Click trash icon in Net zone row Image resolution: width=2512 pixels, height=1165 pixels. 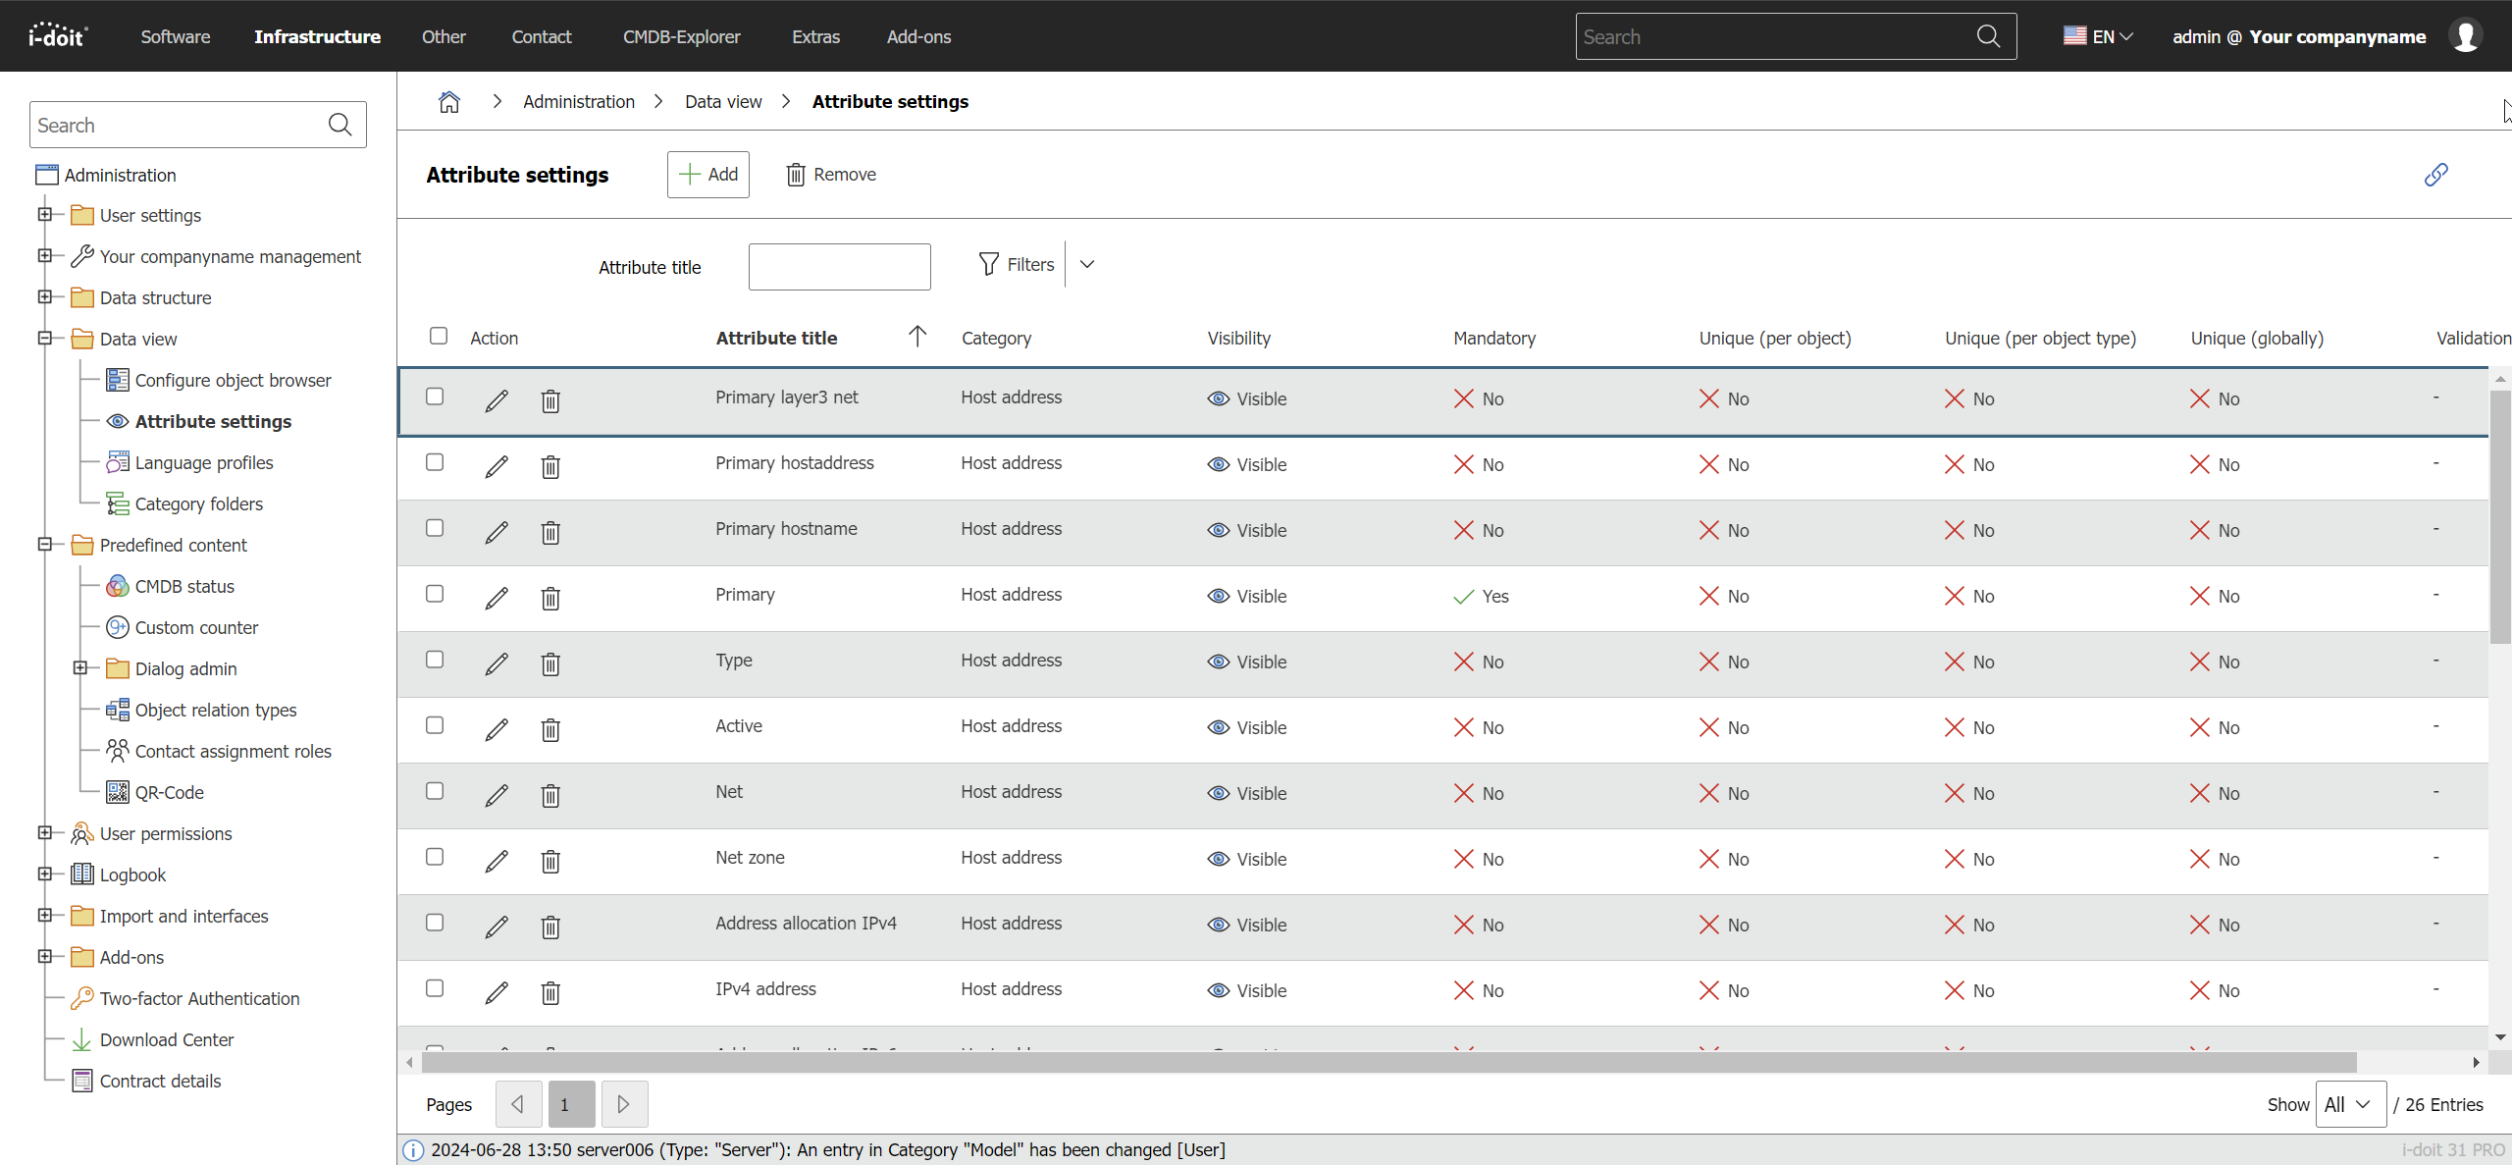tap(550, 861)
